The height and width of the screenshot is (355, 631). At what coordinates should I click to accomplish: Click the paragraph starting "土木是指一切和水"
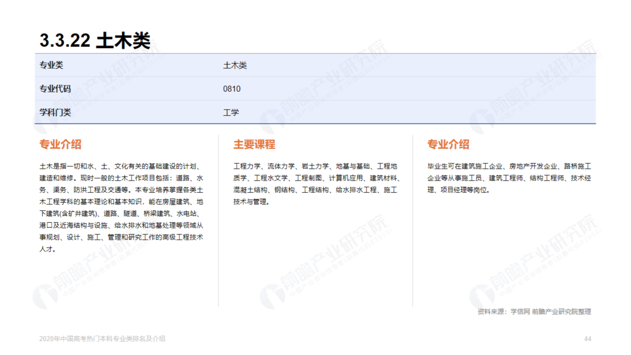(121, 208)
